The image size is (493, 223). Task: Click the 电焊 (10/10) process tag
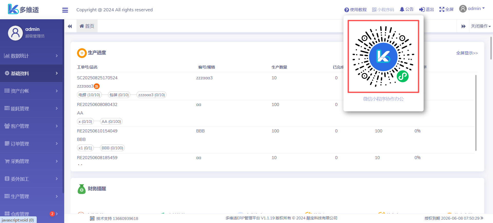89,95
